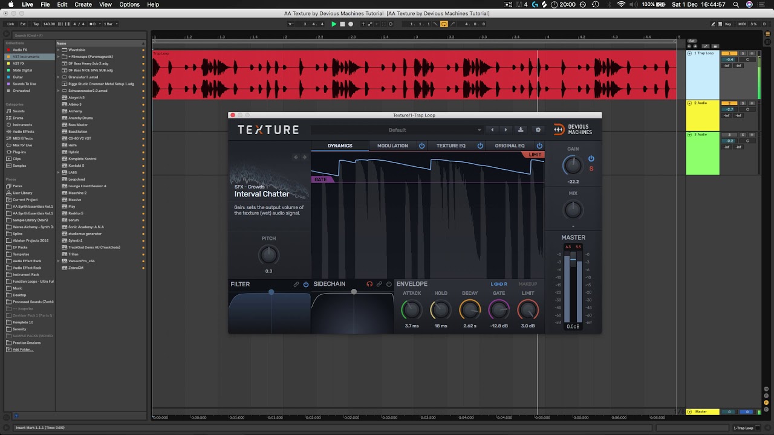Toggle the L-R link icon in Envelope

point(499,284)
